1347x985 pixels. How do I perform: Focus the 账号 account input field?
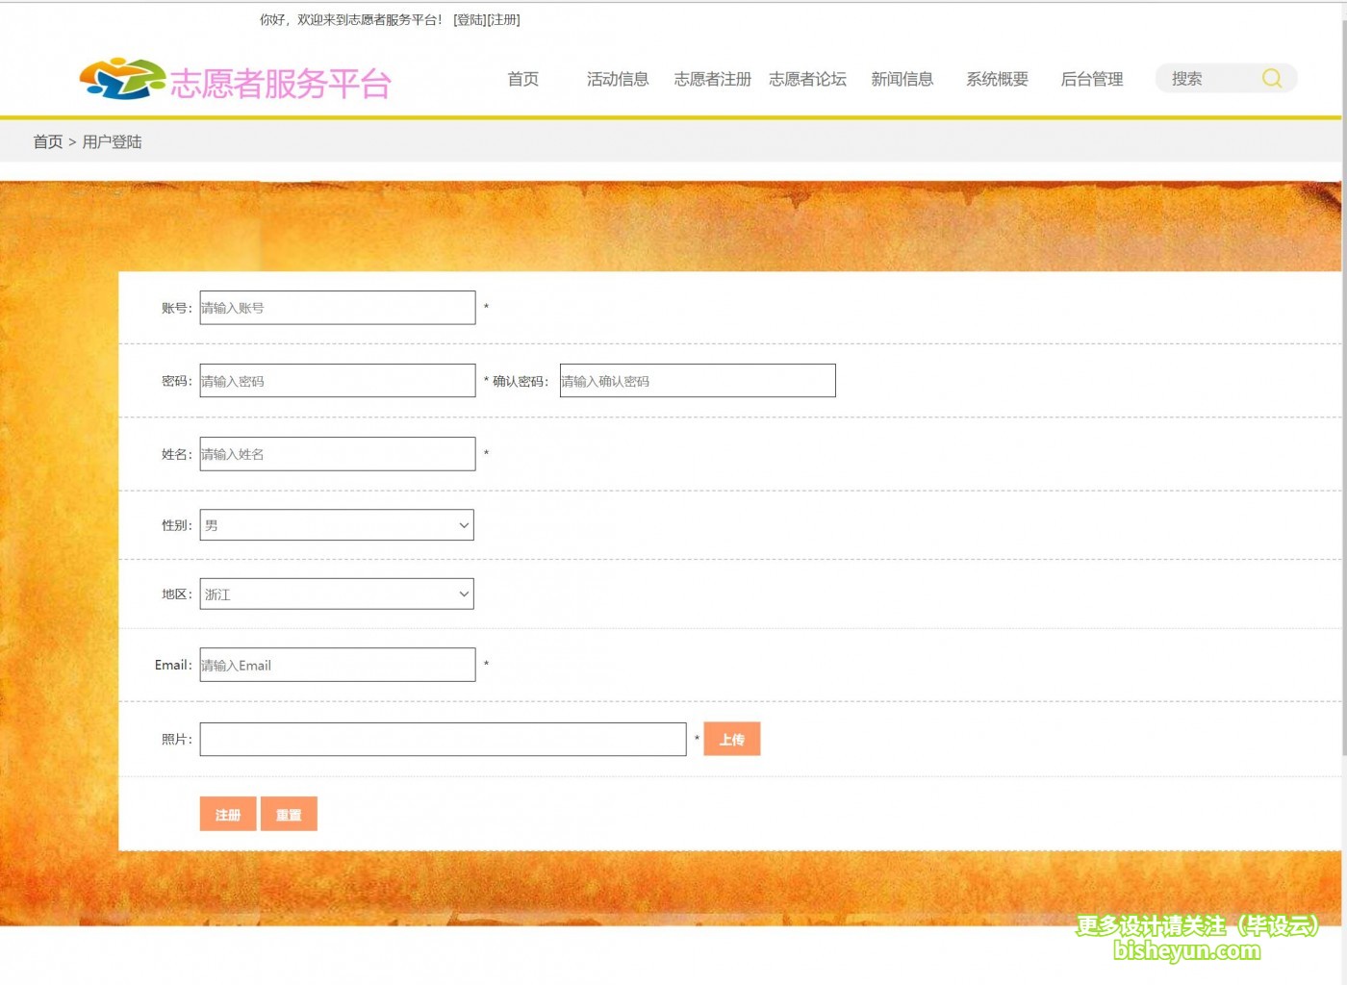pyautogui.click(x=337, y=308)
